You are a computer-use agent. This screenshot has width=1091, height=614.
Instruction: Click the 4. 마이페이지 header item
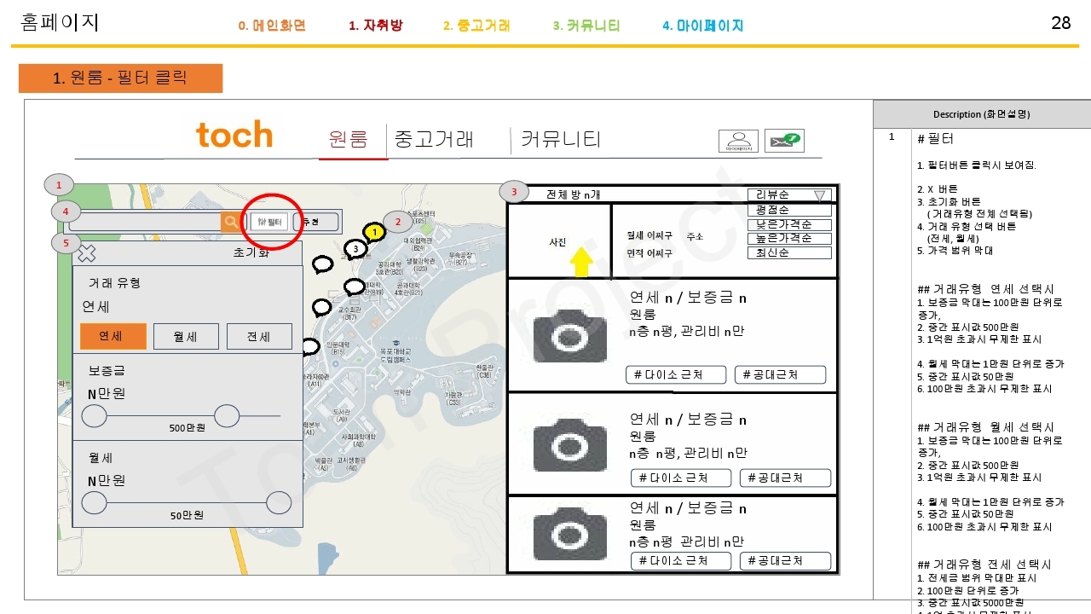pos(703,26)
